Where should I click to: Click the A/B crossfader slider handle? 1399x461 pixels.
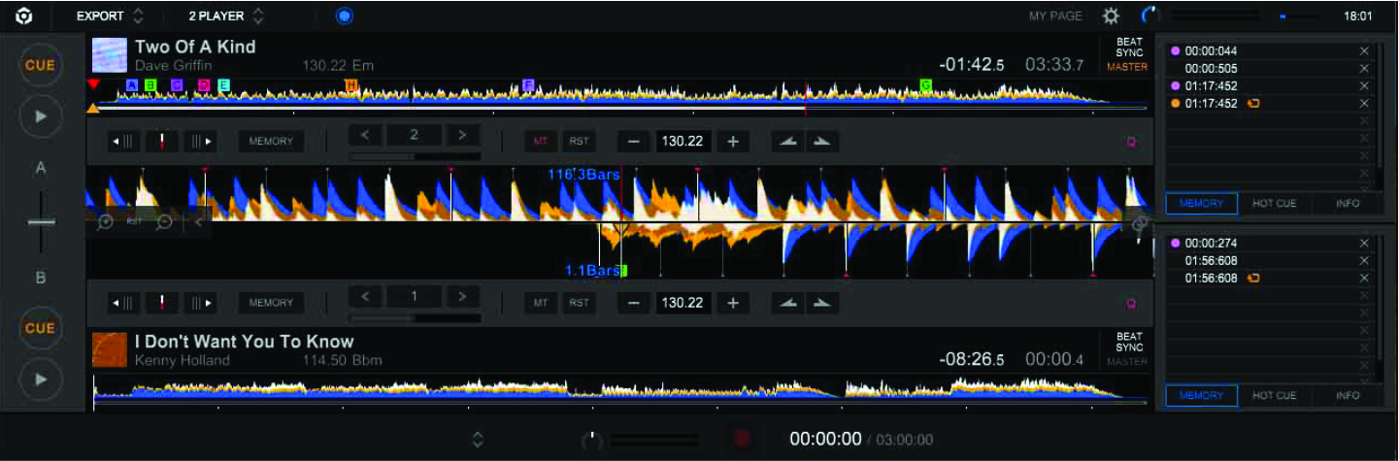(x=41, y=222)
